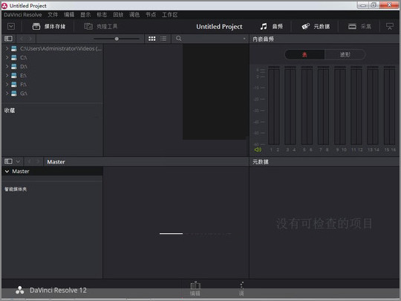Open the 工作区 (Workspace) menu
This screenshot has width=401, height=301.
(169, 15)
